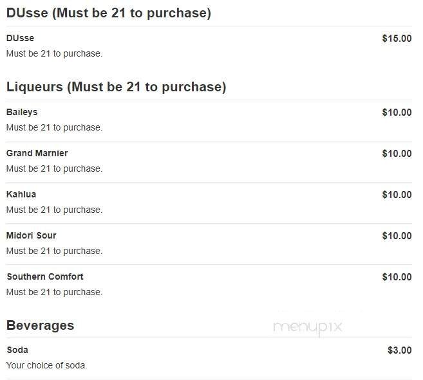The image size is (423, 380).
Task: Click 'Your choice of soda' description
Action: coord(46,365)
